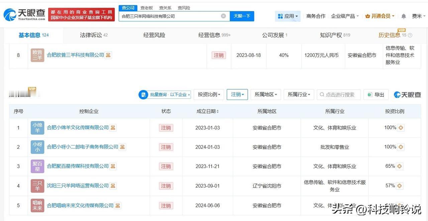Click the orange icon beside 合肥唱响未来文化传媒有限公司
This screenshot has width=428, height=221.
point(118,205)
